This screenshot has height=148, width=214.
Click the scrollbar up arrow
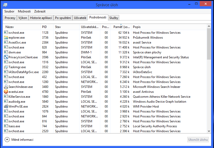coord(209,26)
